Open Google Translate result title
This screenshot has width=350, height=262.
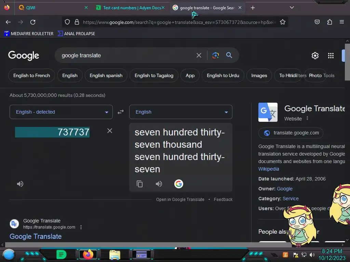click(36, 236)
